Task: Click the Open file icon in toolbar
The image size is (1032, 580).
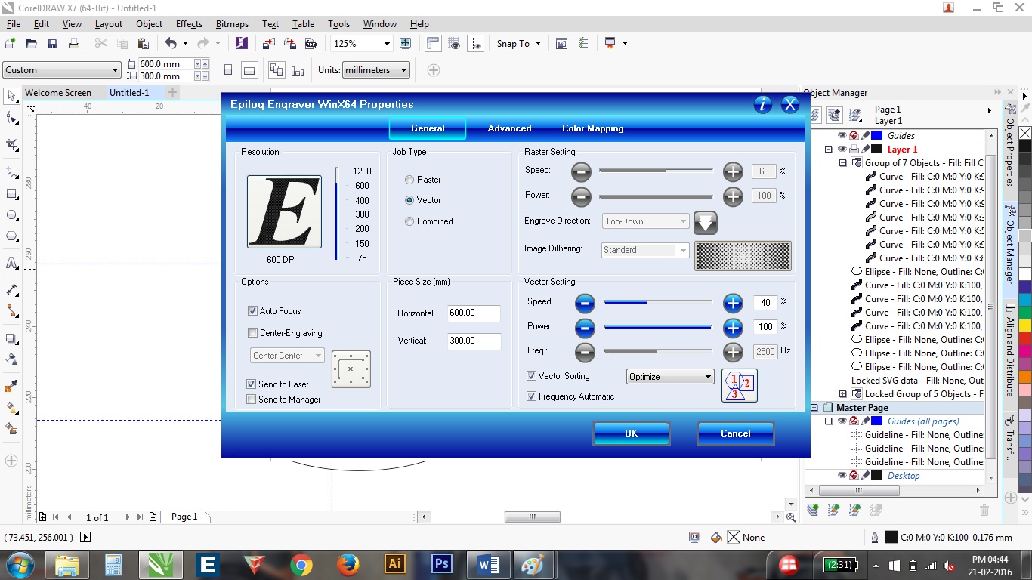Action: (x=32, y=44)
